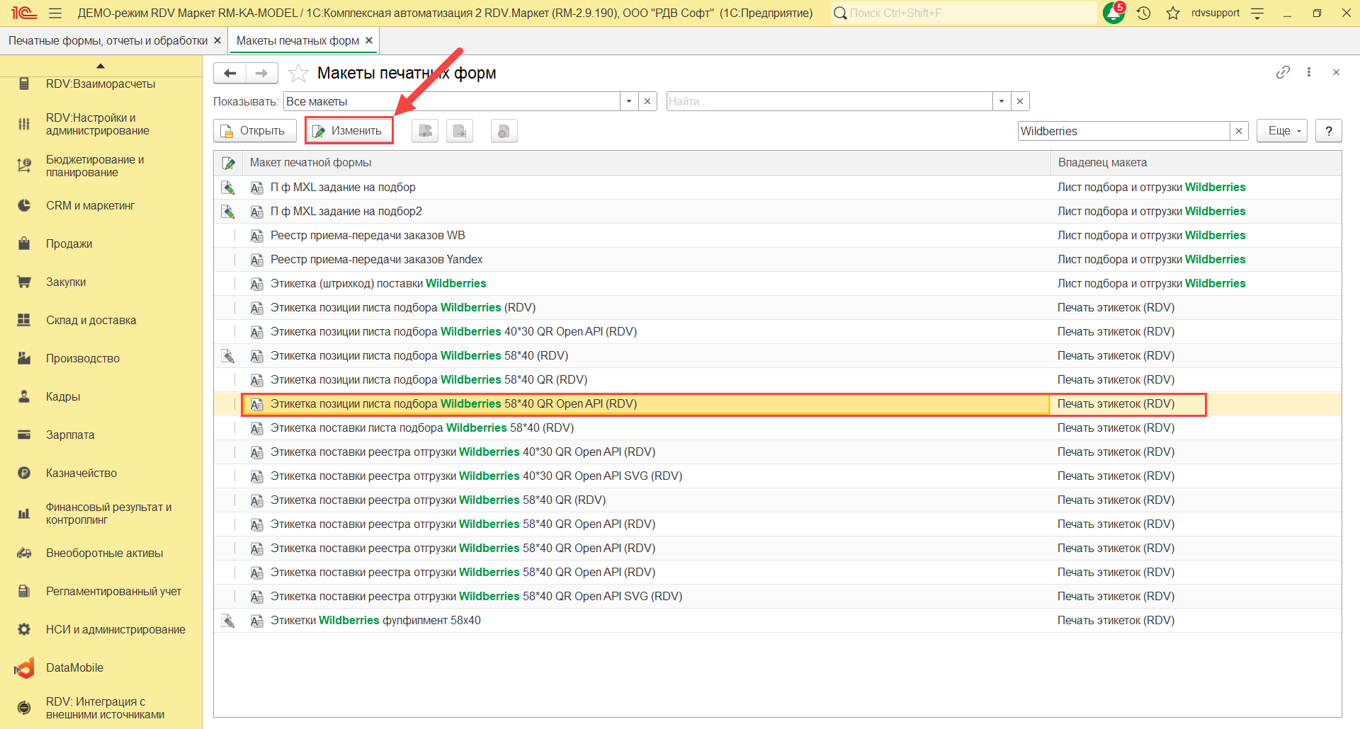This screenshot has width=1360, height=729.
Task: Open the Еще dropdown menu
Action: pos(1281,131)
